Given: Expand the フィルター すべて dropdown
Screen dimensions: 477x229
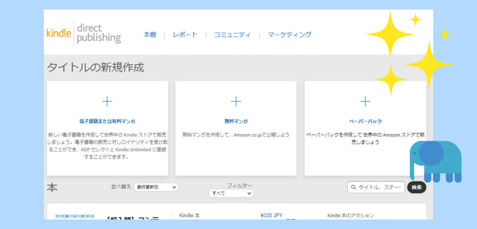Looking at the screenshot, I should (x=231, y=193).
